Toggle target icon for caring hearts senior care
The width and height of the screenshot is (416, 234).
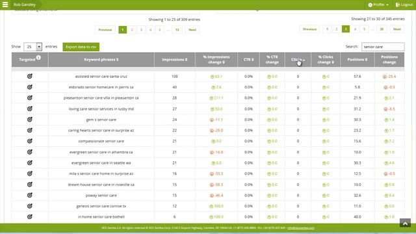[x=30, y=130]
